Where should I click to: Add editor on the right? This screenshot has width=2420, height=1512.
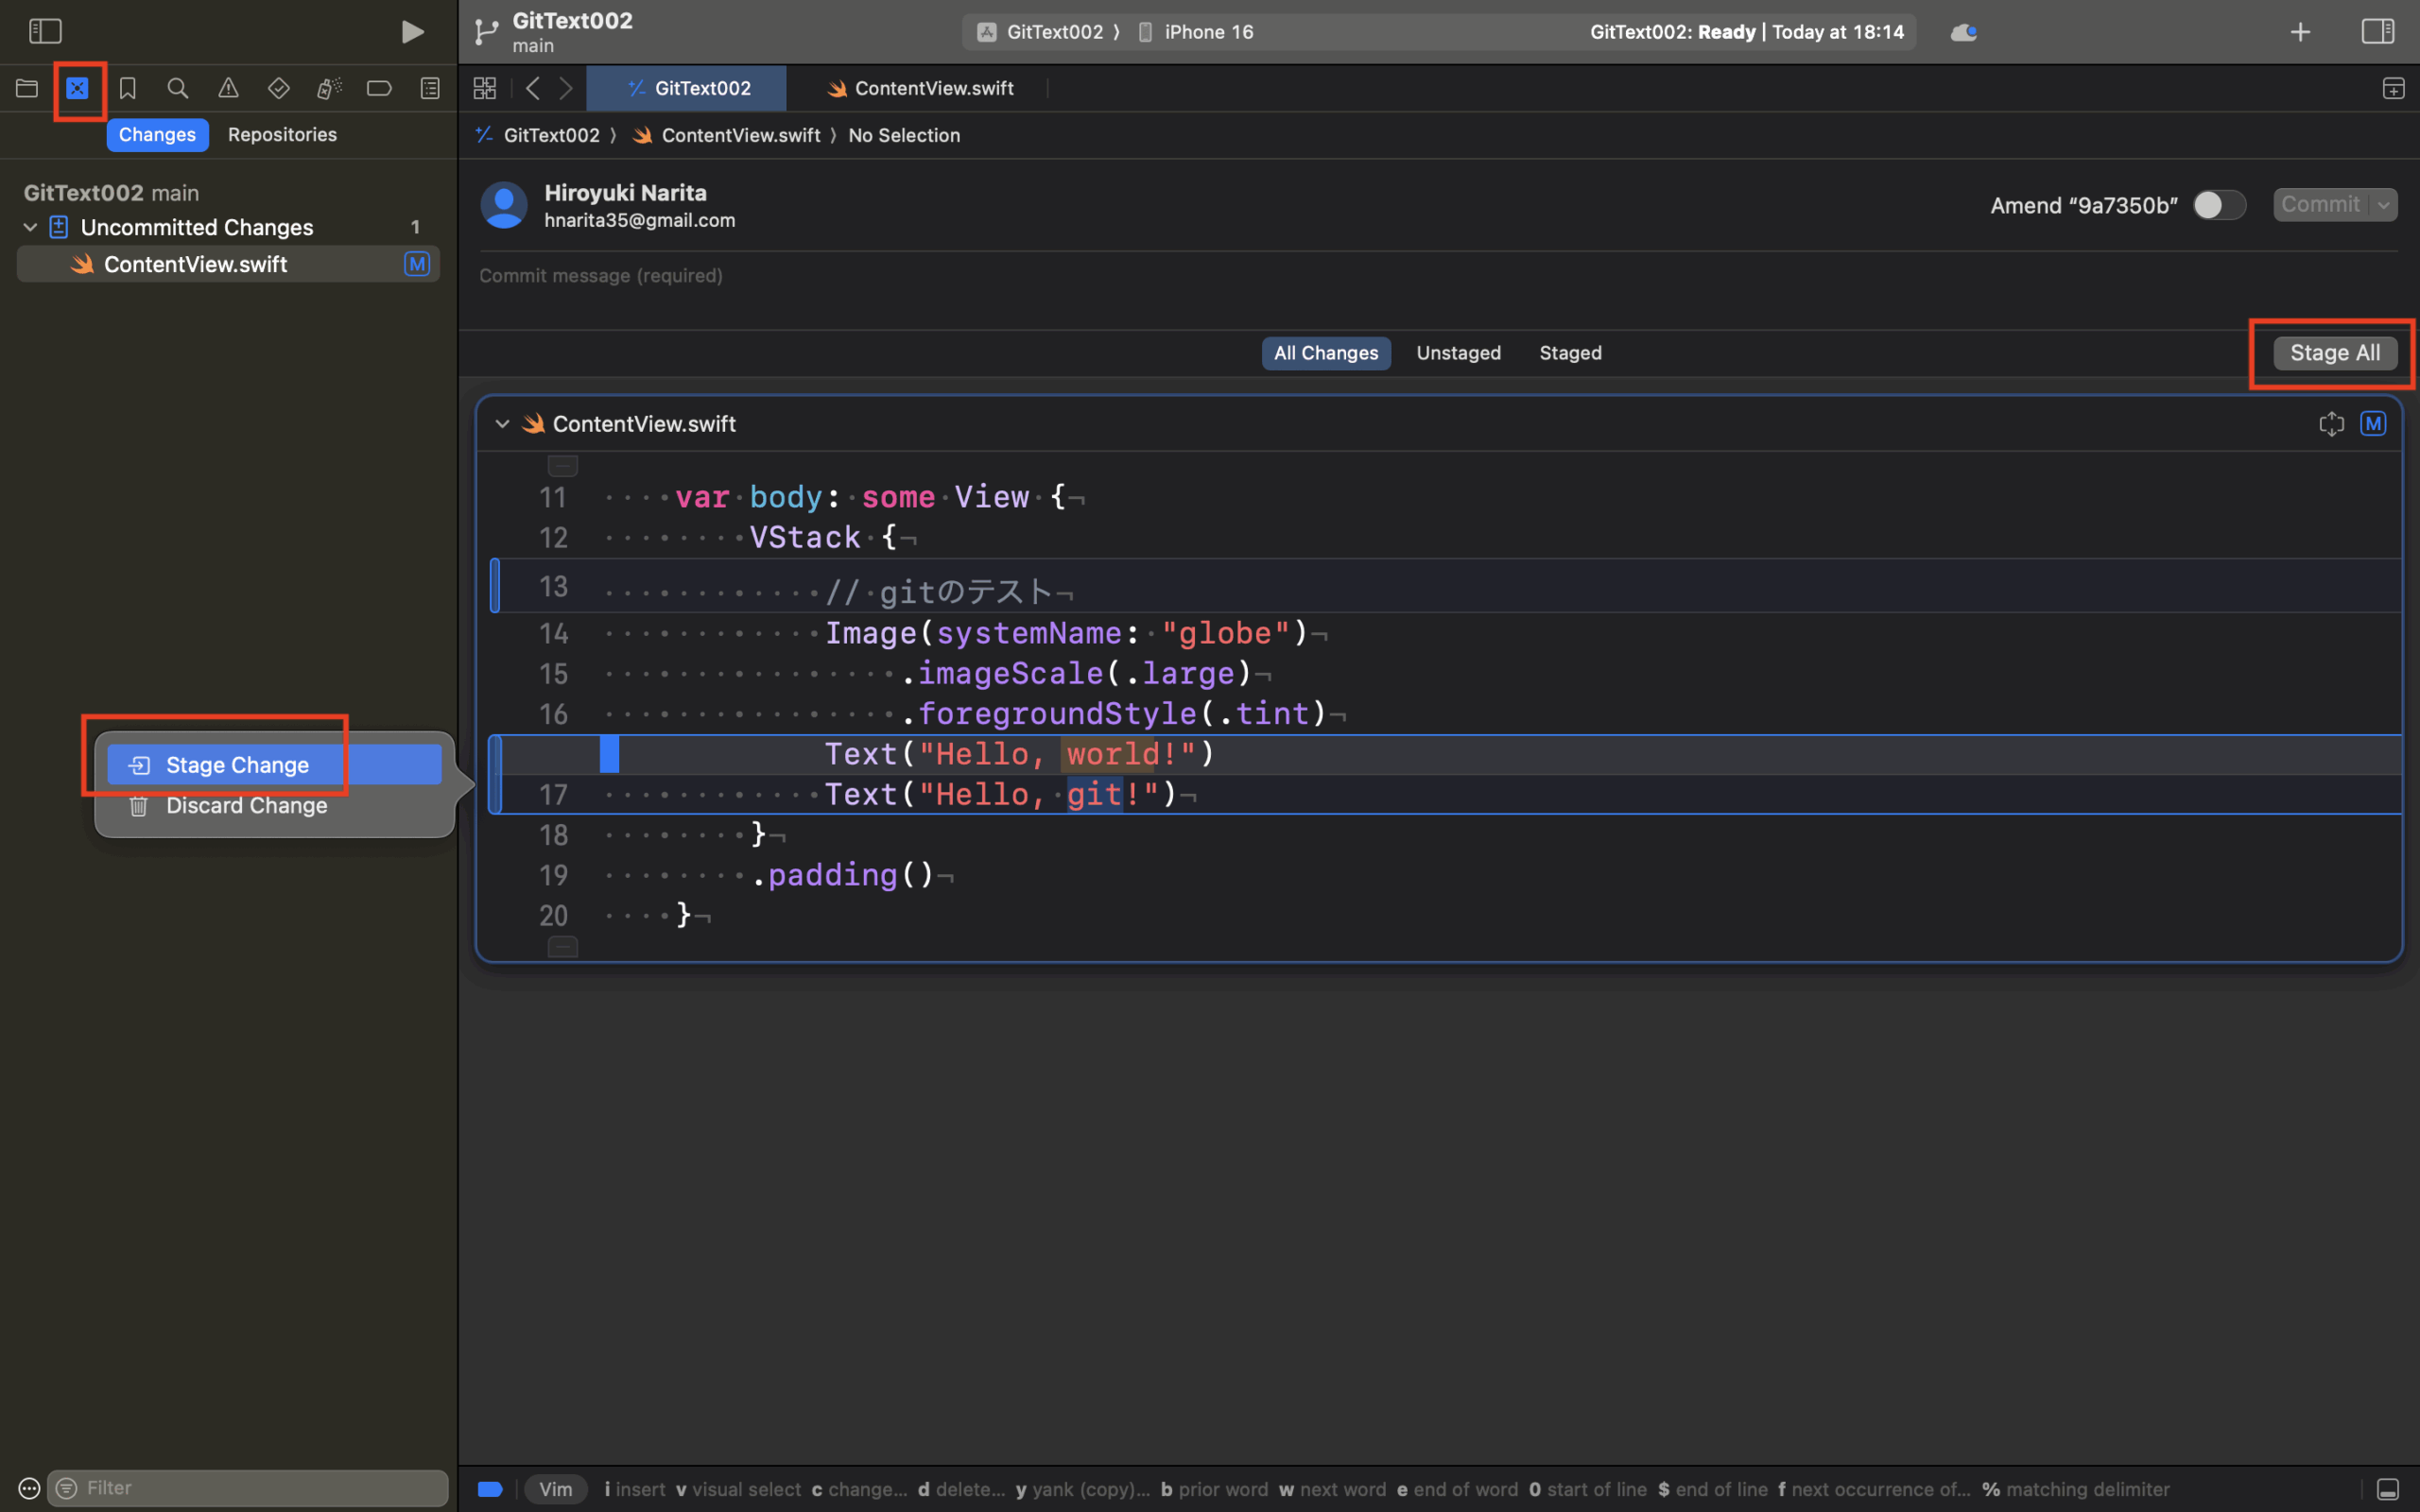pos(2393,88)
